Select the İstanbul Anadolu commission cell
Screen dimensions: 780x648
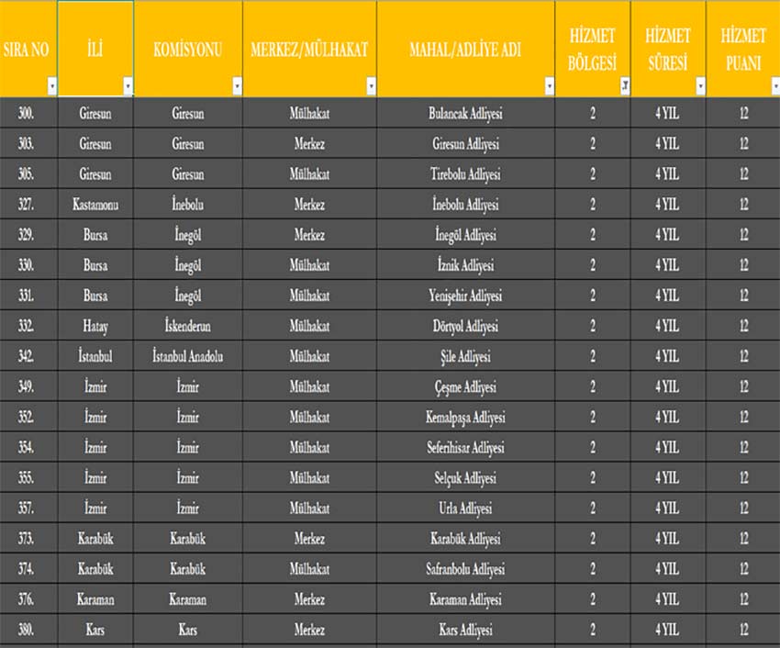pos(188,356)
